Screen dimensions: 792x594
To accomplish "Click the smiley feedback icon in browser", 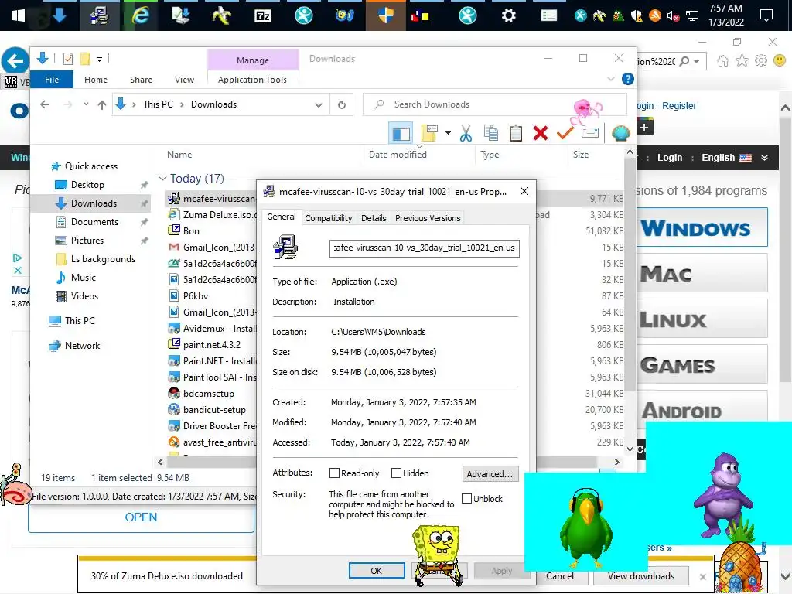I will click(780, 60).
